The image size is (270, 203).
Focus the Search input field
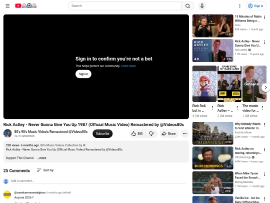[x=124, y=6]
